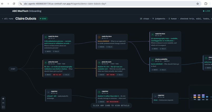Zoom in on the graph with the plus button
Screen dimensions: 212x112
tap(3, 99)
